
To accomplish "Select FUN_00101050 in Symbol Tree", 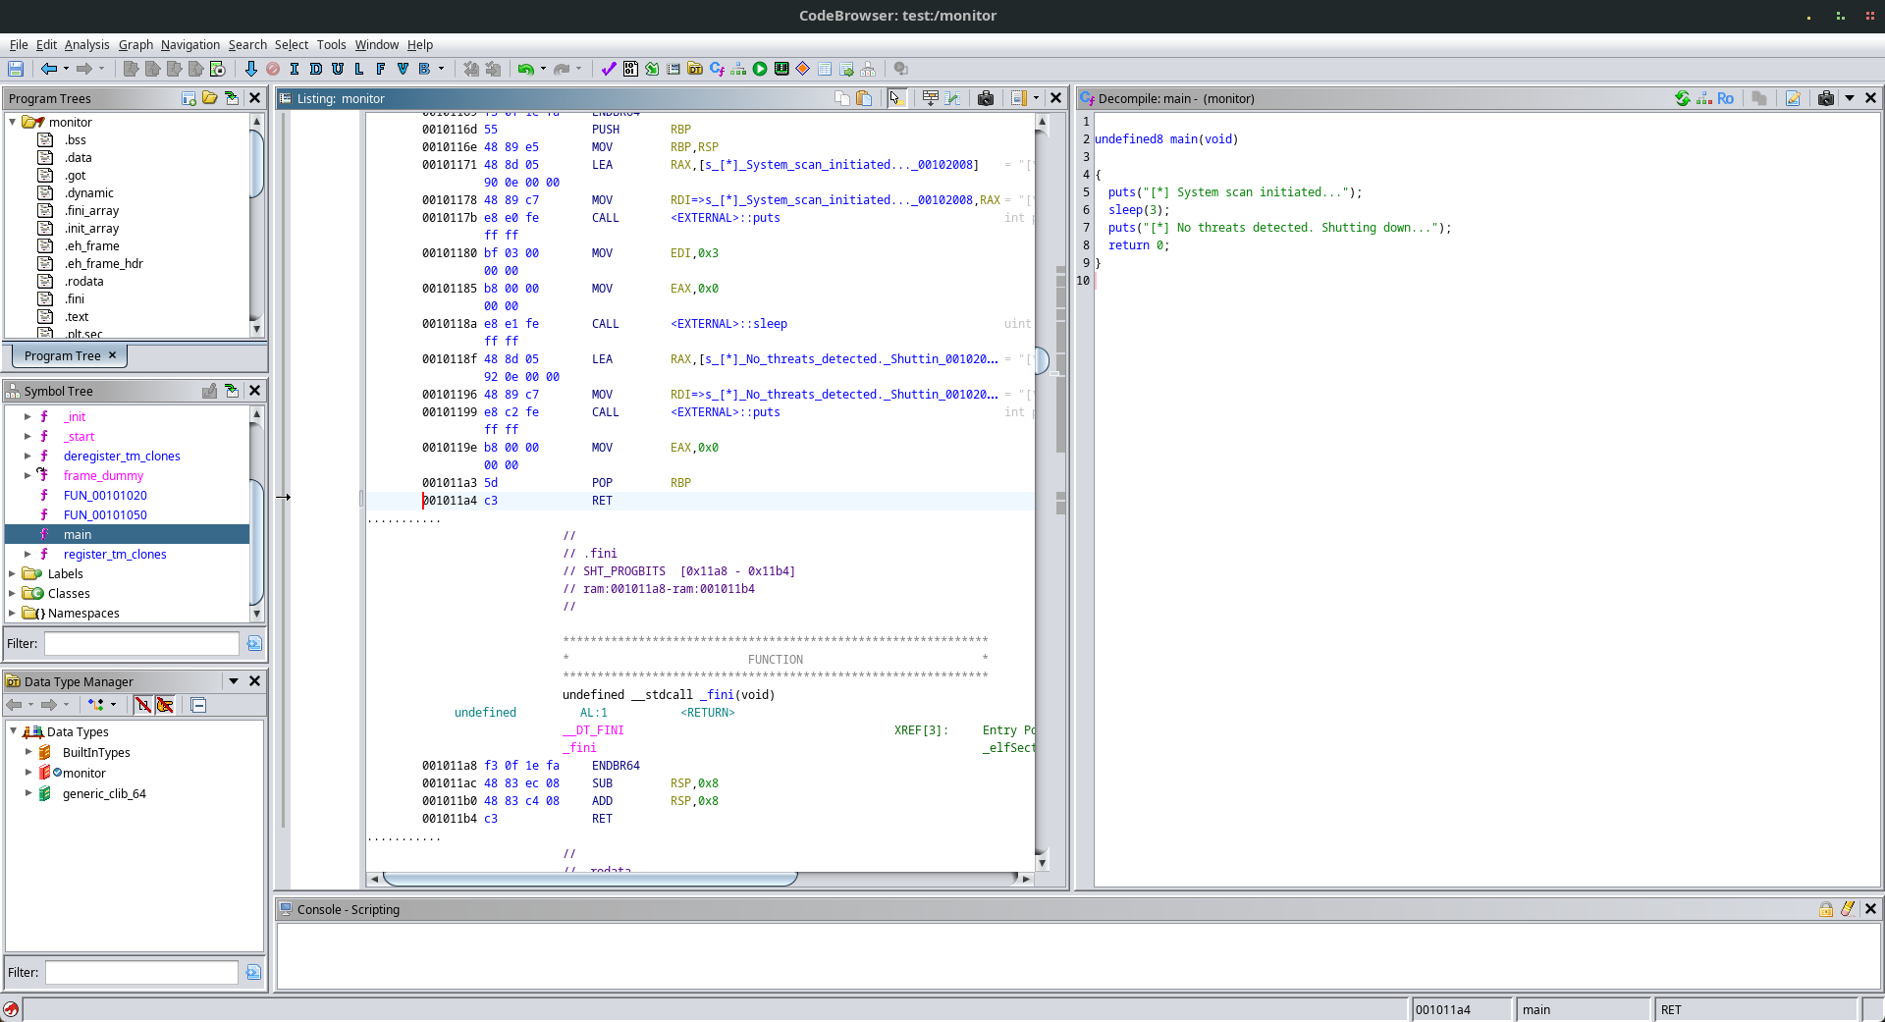I will [x=105, y=515].
